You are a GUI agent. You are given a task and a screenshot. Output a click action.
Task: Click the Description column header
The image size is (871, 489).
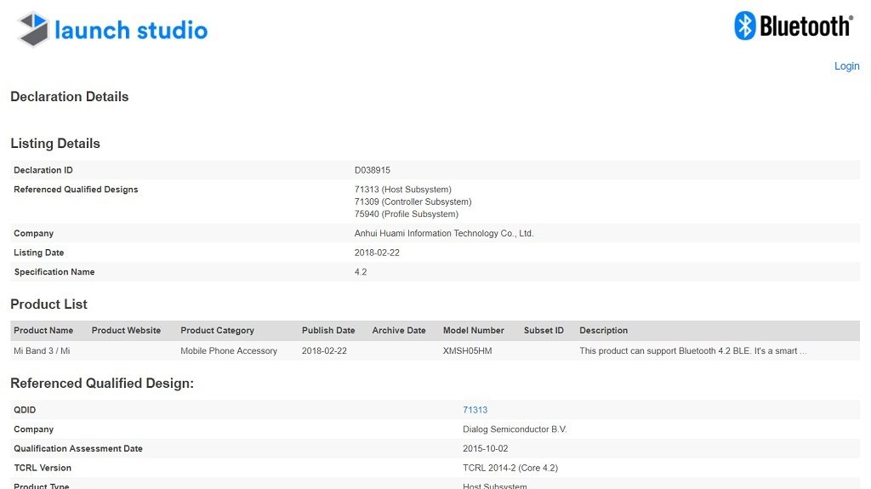click(x=603, y=330)
